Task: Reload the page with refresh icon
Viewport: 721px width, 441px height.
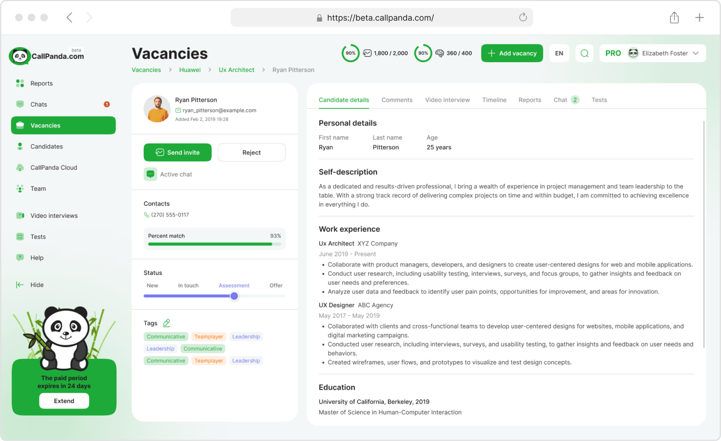Action: pyautogui.click(x=523, y=17)
